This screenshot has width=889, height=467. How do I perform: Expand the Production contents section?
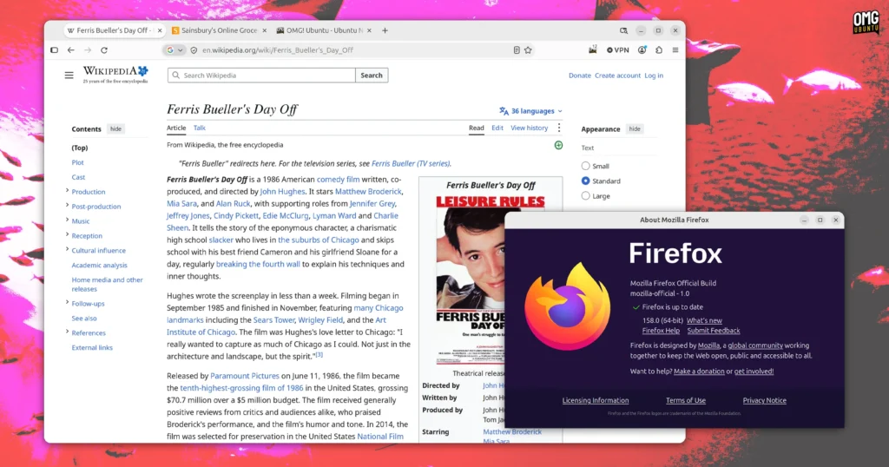coord(67,191)
